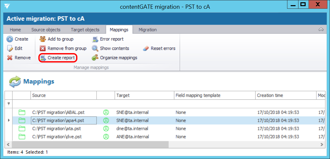The width and height of the screenshot is (330, 159).
Task: Open the Migration tab
Action: [148, 30]
